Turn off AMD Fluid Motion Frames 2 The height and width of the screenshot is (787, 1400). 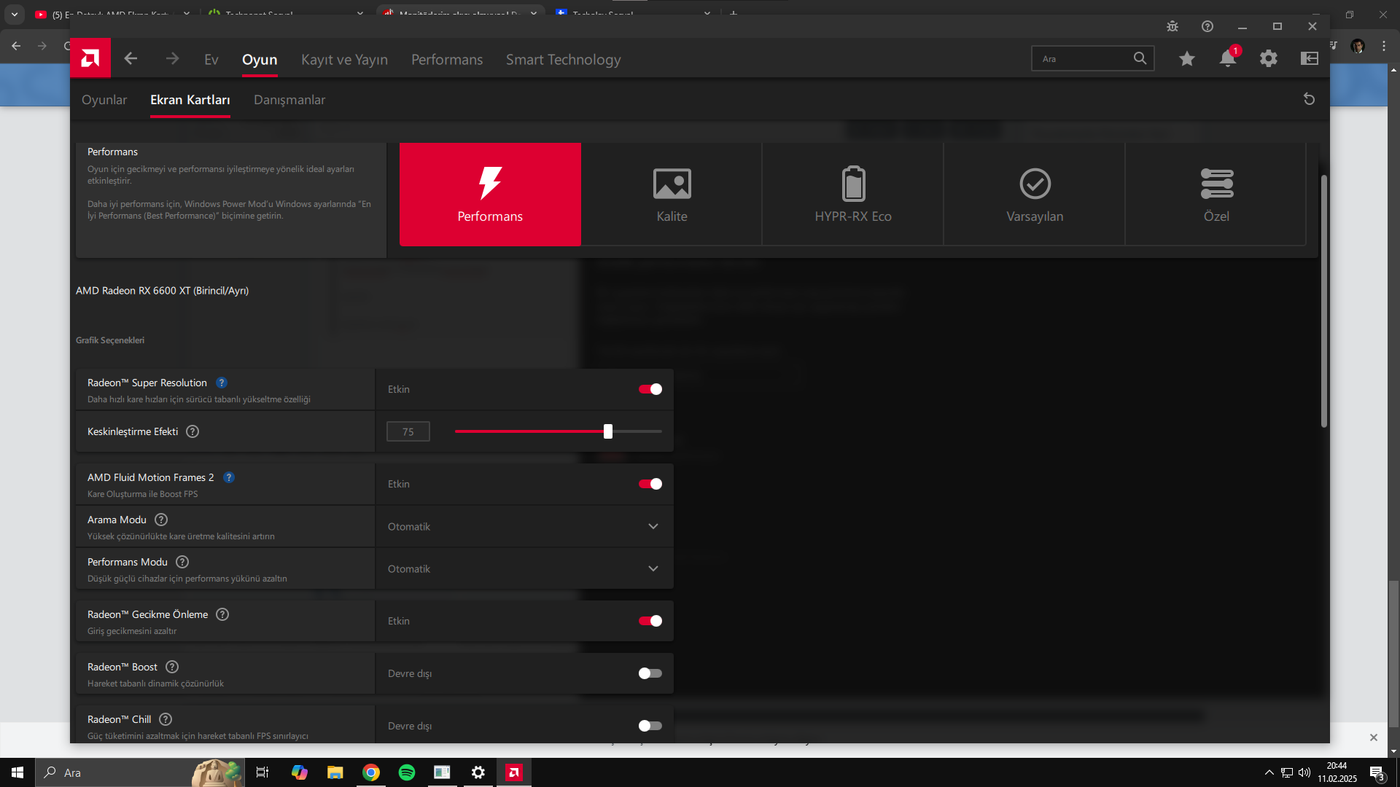[x=650, y=484]
